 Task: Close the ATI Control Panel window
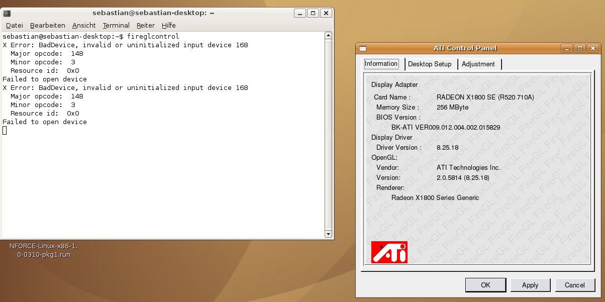click(x=593, y=49)
